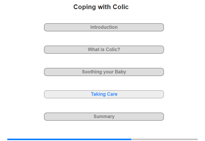Click the gray unfilled part of the progress bar
205x141 pixels.
(x=165, y=139)
